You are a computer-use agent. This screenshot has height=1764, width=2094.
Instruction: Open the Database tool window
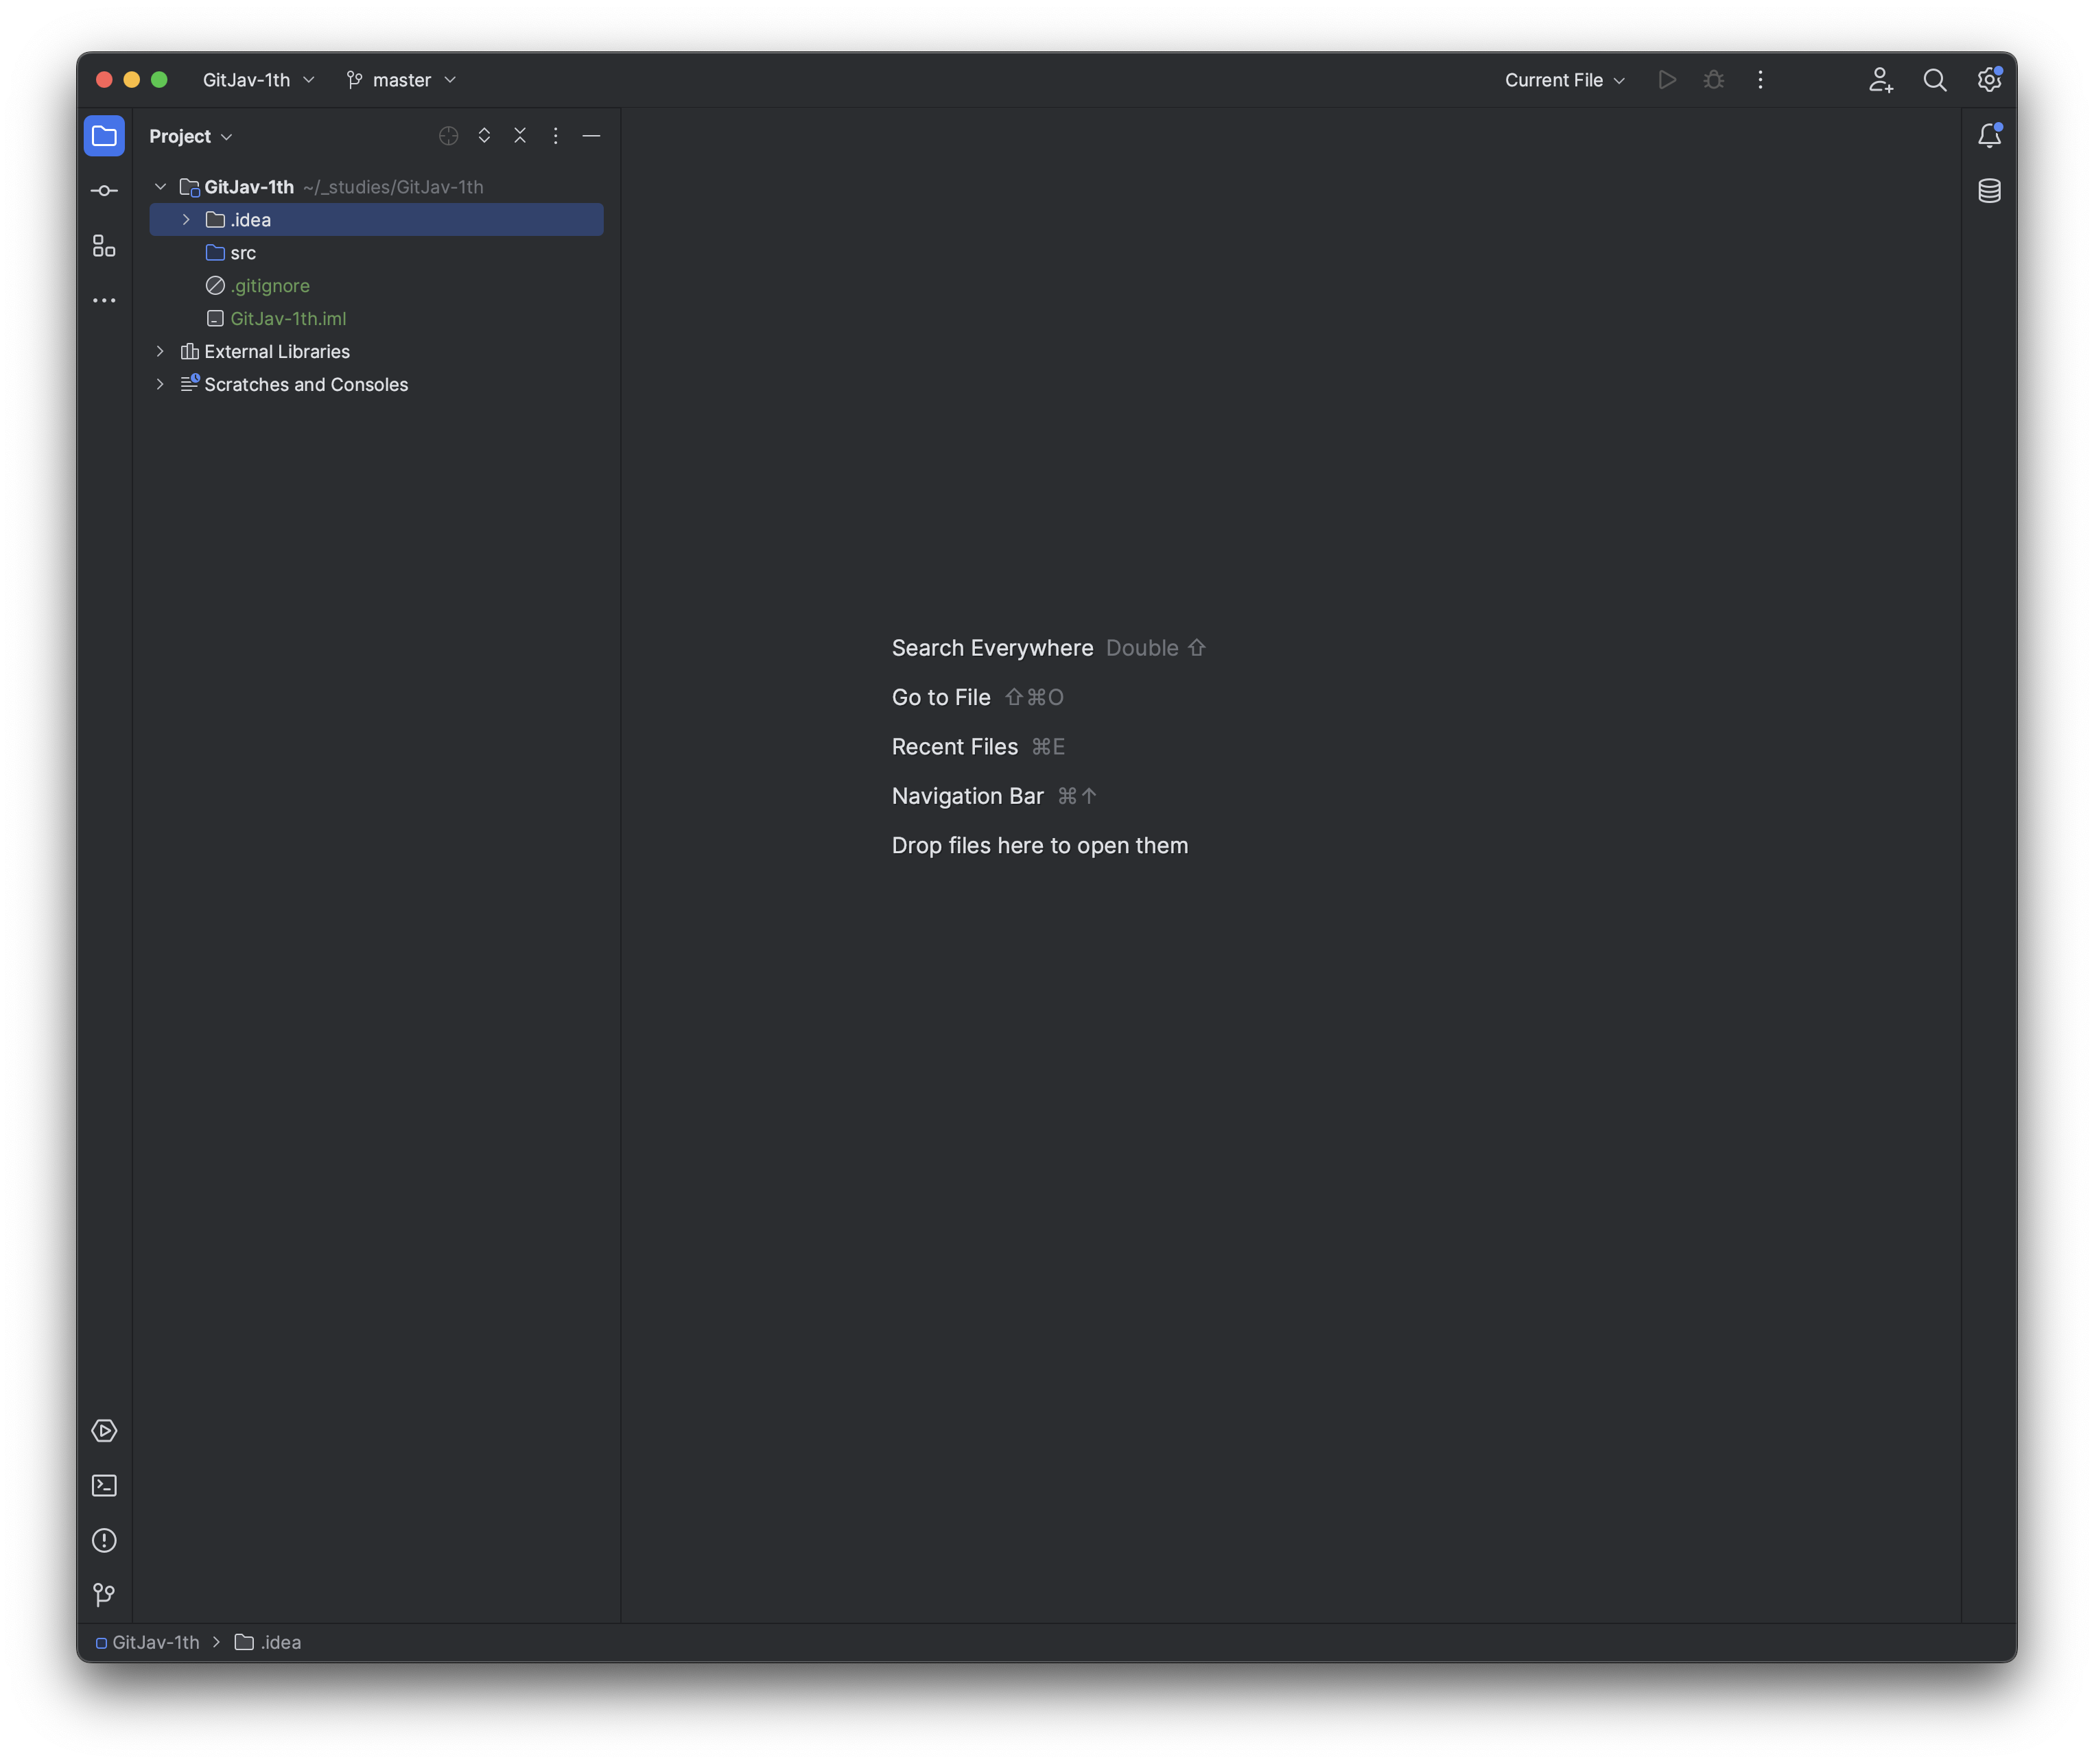(1989, 191)
